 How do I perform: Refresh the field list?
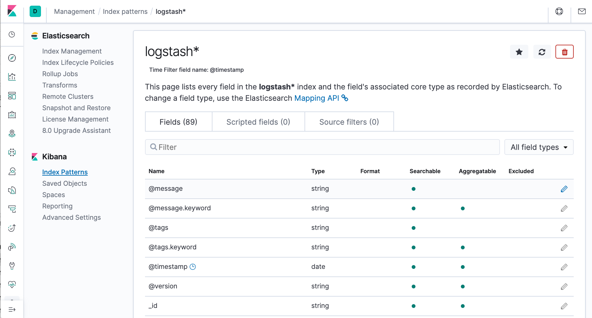[x=542, y=52]
